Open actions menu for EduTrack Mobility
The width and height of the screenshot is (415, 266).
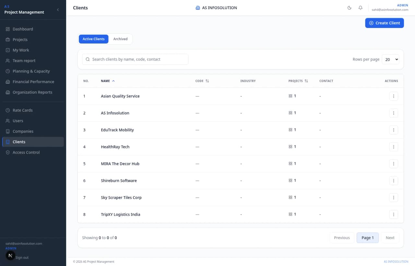coord(393,130)
